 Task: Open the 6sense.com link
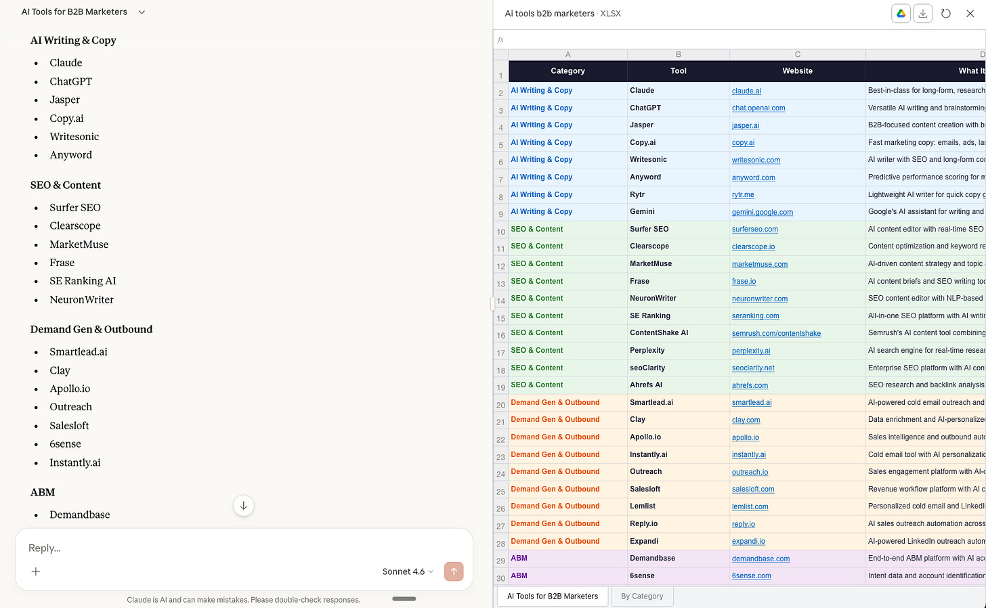tap(752, 576)
